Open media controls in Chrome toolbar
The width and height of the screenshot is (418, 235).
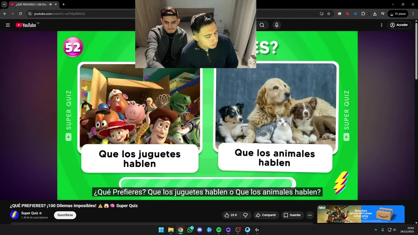click(x=383, y=14)
